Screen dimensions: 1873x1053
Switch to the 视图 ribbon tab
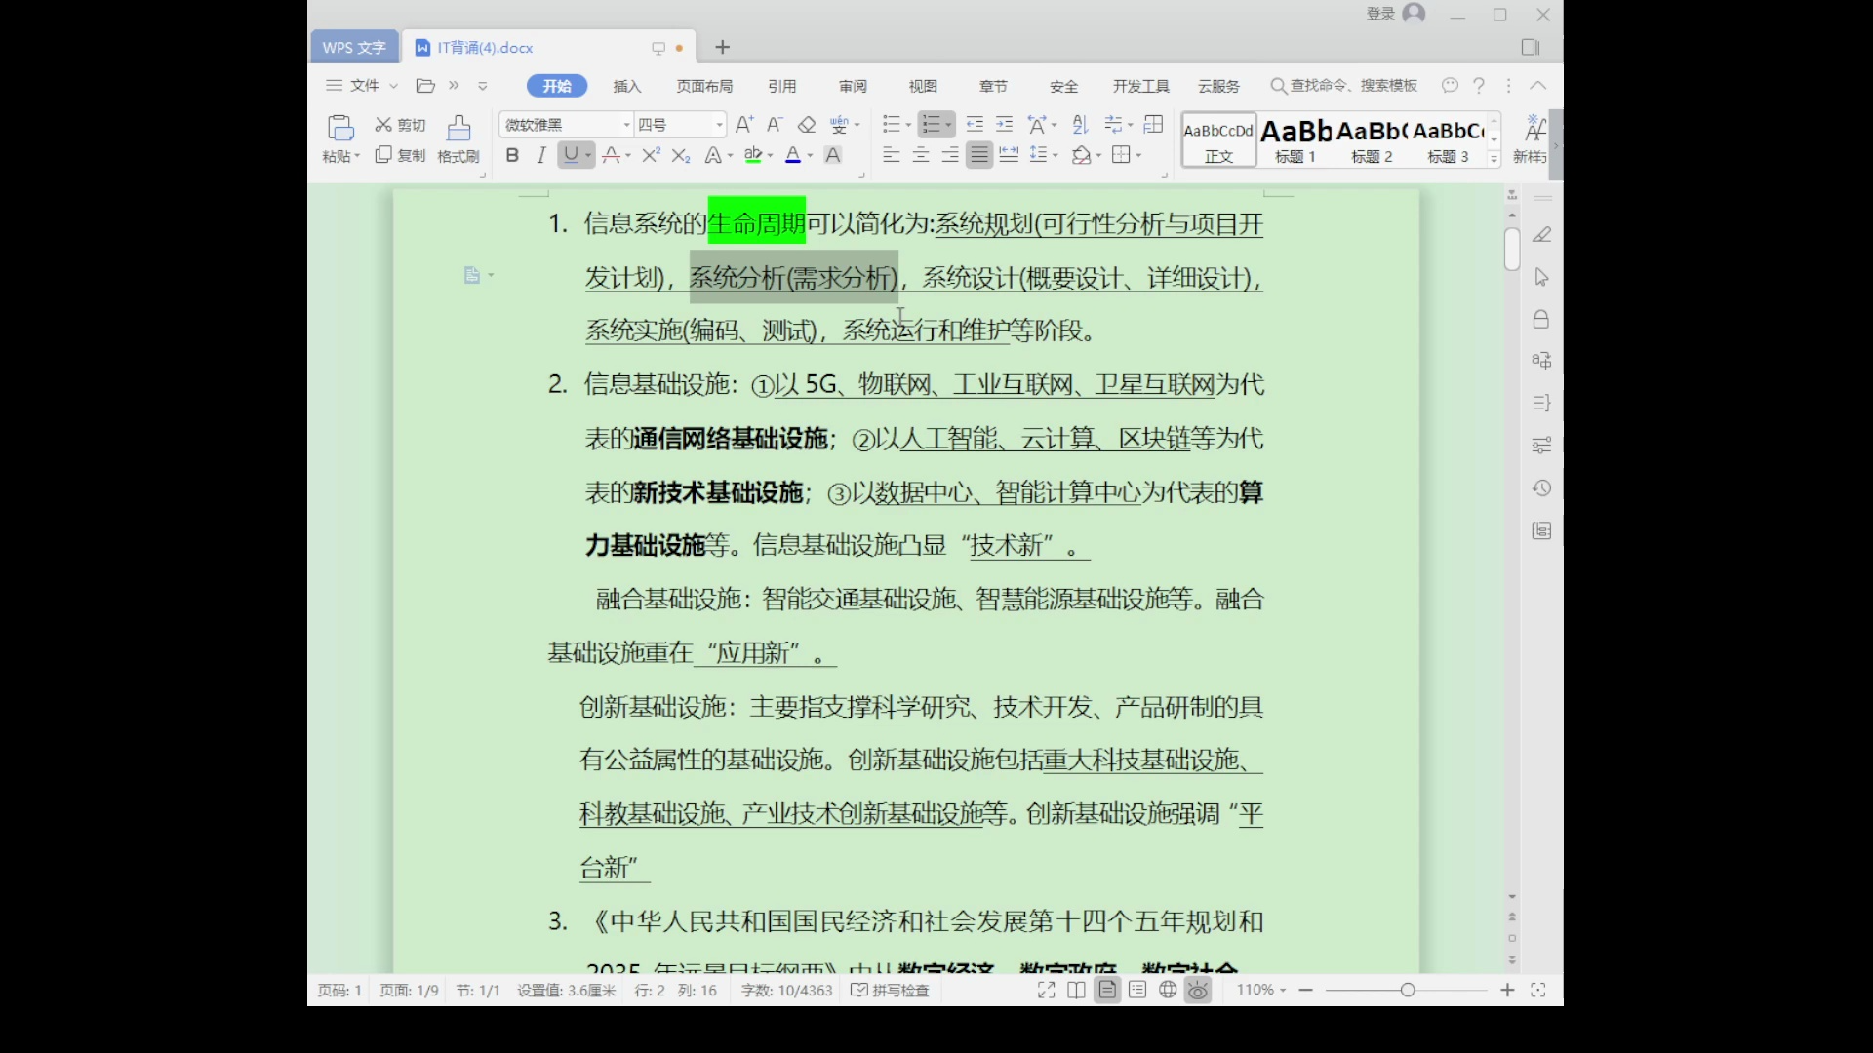pos(923,86)
